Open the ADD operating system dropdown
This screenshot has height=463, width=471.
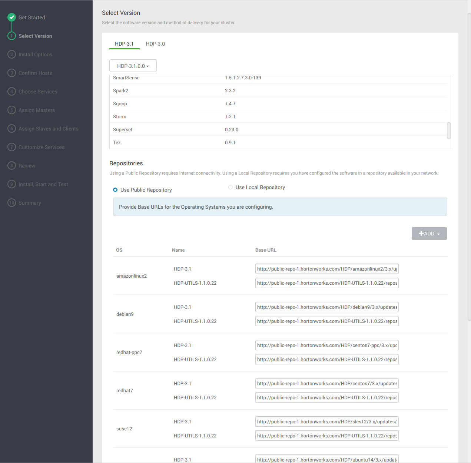tap(429, 234)
